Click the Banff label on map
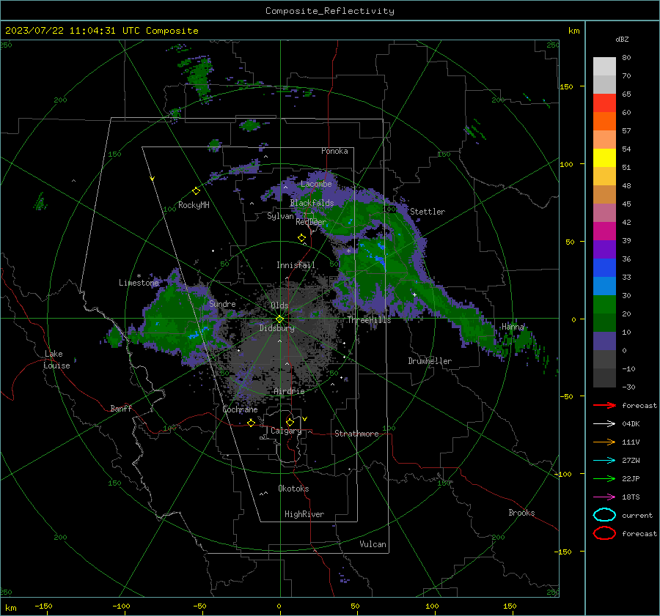 121,409
